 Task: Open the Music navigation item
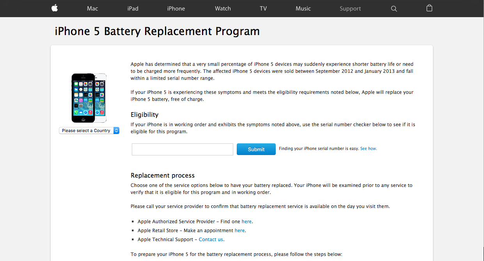click(x=303, y=9)
